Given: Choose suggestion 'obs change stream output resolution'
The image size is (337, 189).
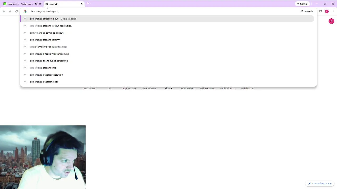Looking at the screenshot, I should [167, 26].
